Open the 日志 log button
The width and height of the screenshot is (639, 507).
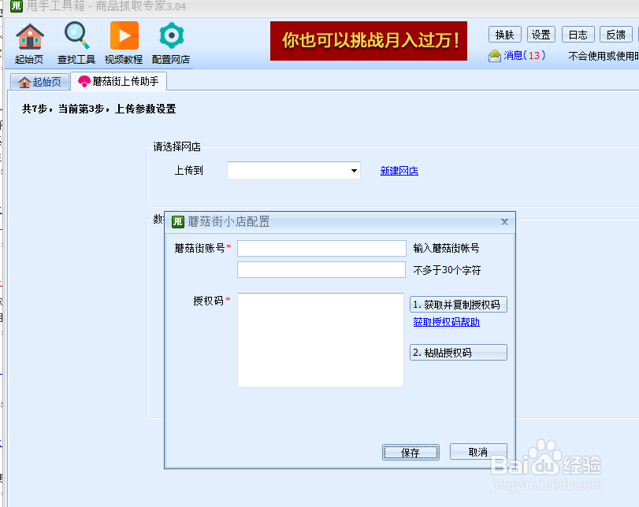pyautogui.click(x=578, y=35)
